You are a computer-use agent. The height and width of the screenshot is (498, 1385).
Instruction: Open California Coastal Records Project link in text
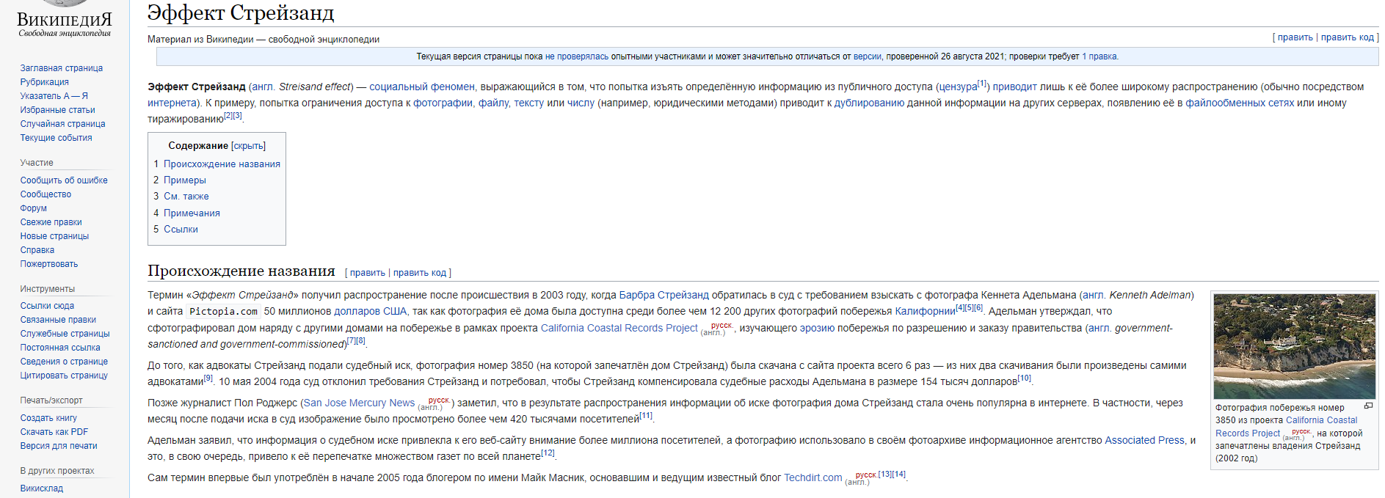click(x=619, y=329)
